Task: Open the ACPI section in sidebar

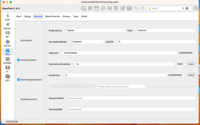Action: (x=7, y=17)
